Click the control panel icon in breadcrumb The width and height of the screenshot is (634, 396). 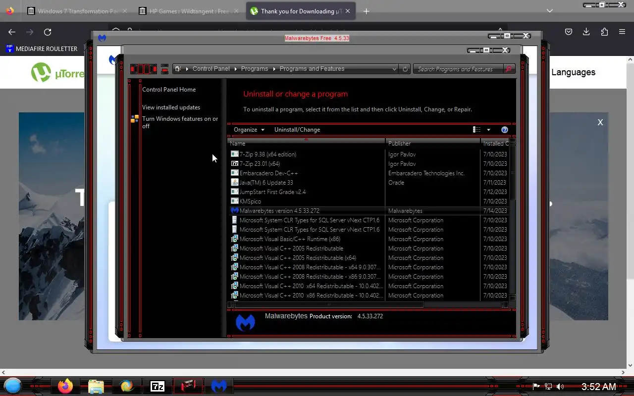(178, 69)
